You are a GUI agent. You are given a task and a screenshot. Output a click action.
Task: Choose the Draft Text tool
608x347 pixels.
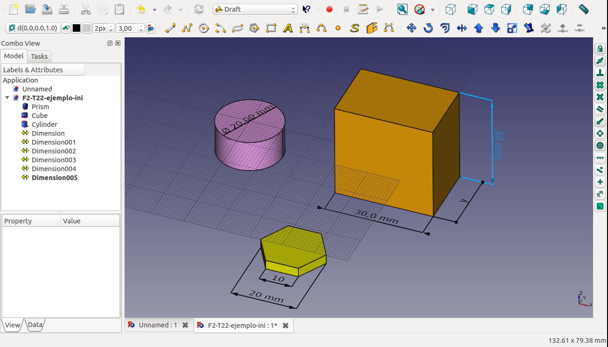288,28
